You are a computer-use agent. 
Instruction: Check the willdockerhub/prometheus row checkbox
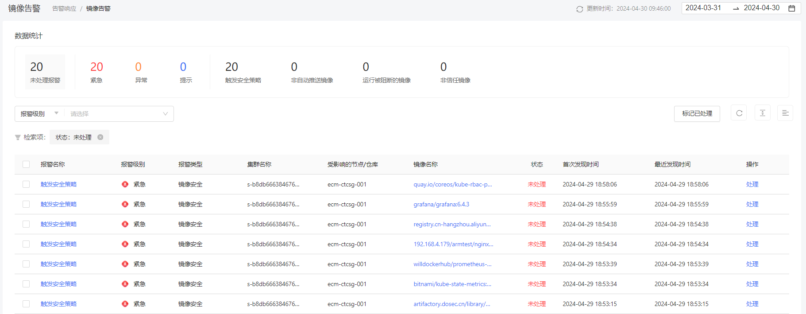(x=26, y=264)
